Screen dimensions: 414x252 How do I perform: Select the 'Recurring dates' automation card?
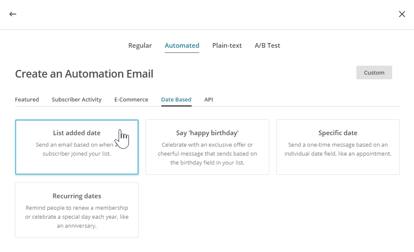pyautogui.click(x=77, y=196)
